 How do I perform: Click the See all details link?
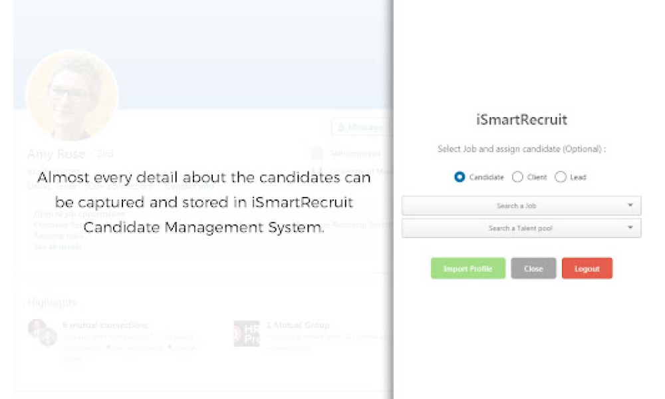[x=58, y=247]
